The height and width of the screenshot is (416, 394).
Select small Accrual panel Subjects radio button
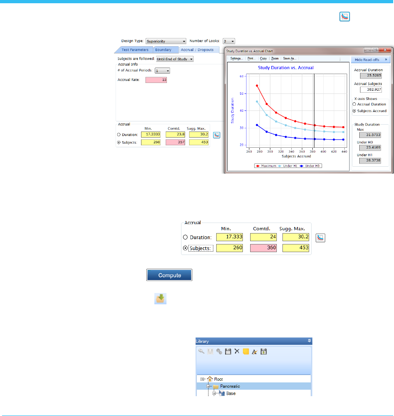[119, 142]
